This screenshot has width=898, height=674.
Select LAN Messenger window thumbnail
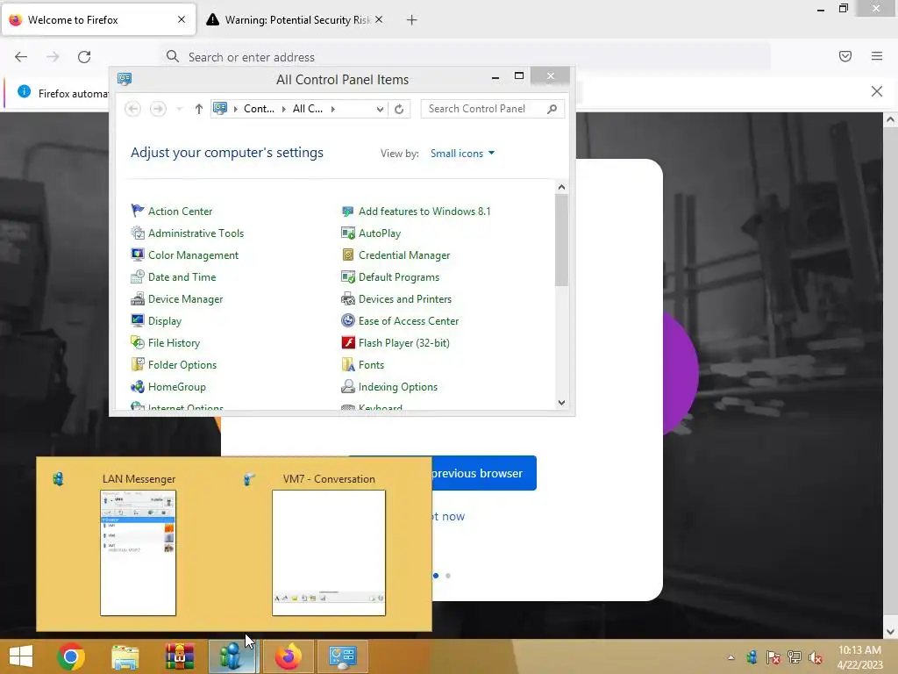[138, 553]
